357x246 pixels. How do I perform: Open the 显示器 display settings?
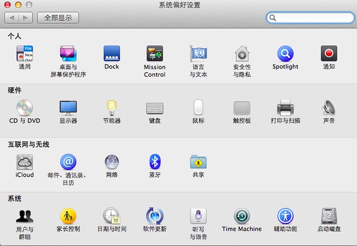(68, 108)
